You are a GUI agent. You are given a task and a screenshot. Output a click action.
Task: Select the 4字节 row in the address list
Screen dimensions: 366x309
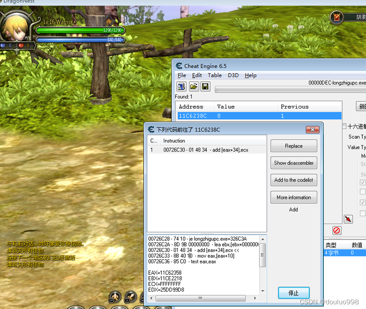(345, 253)
